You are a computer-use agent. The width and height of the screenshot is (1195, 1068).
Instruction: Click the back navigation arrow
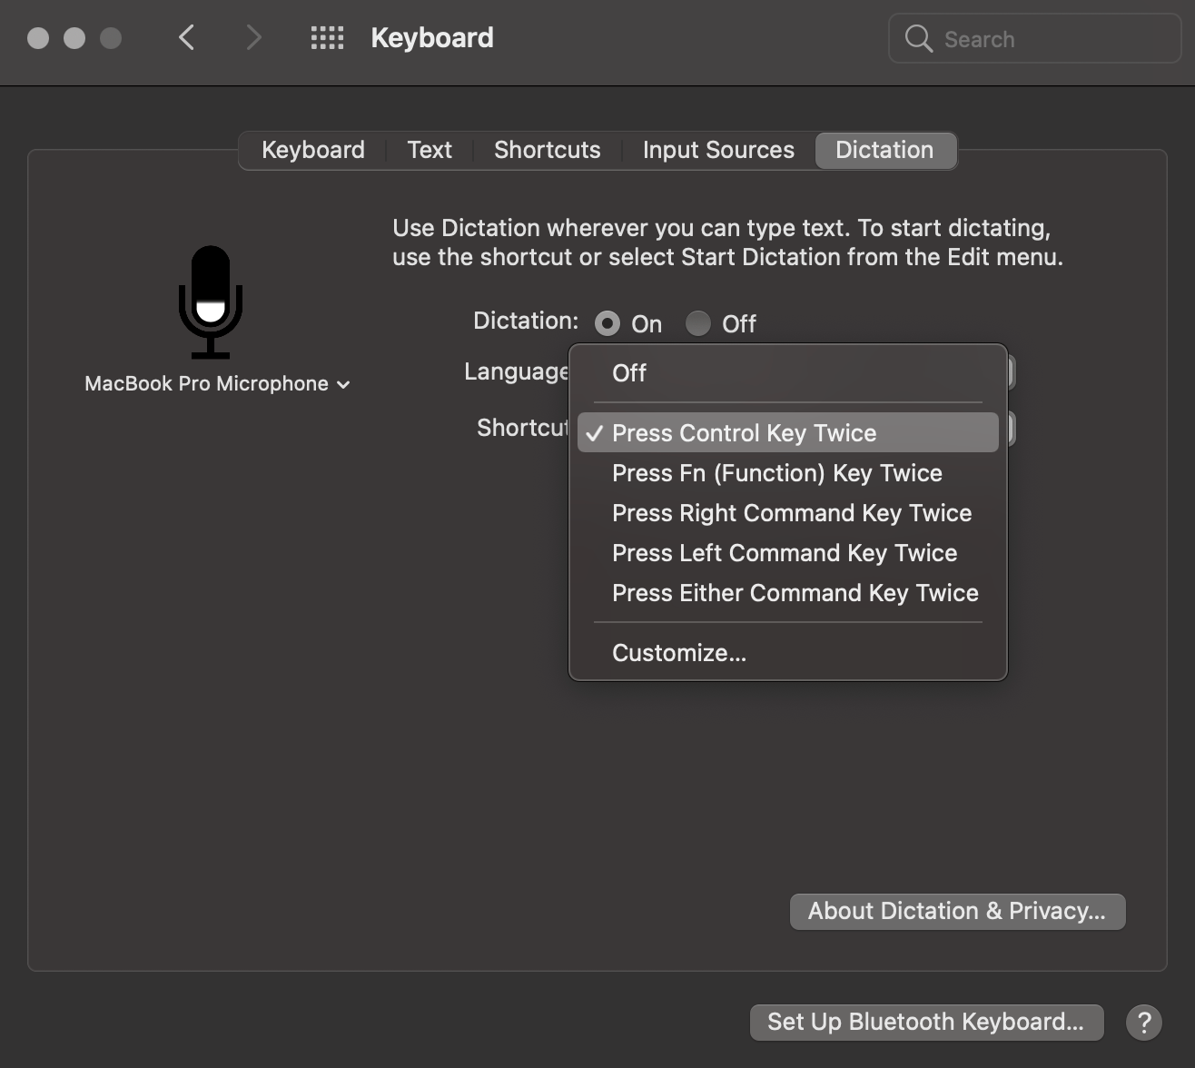pyautogui.click(x=187, y=38)
